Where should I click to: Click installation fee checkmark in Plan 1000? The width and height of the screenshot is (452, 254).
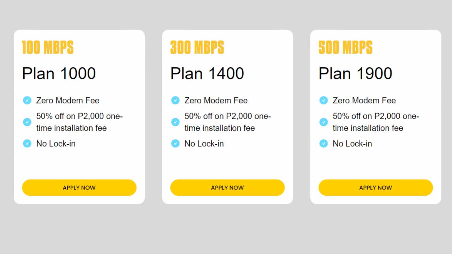tap(27, 122)
